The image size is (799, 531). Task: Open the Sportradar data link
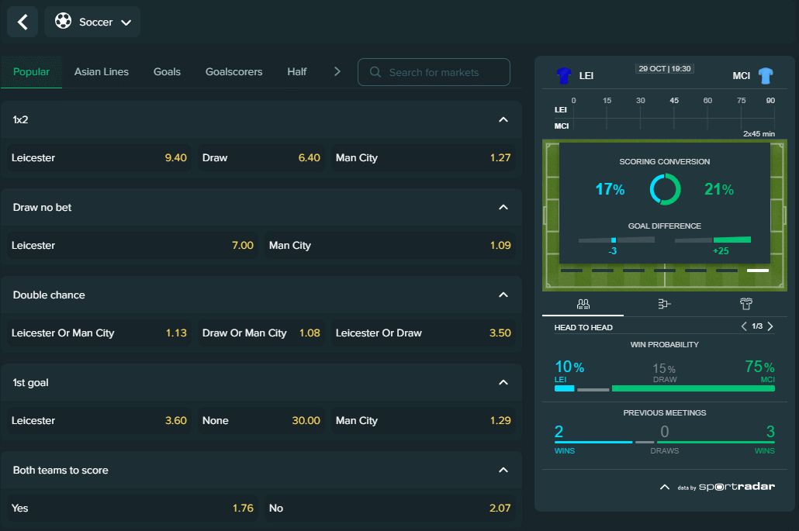(726, 487)
